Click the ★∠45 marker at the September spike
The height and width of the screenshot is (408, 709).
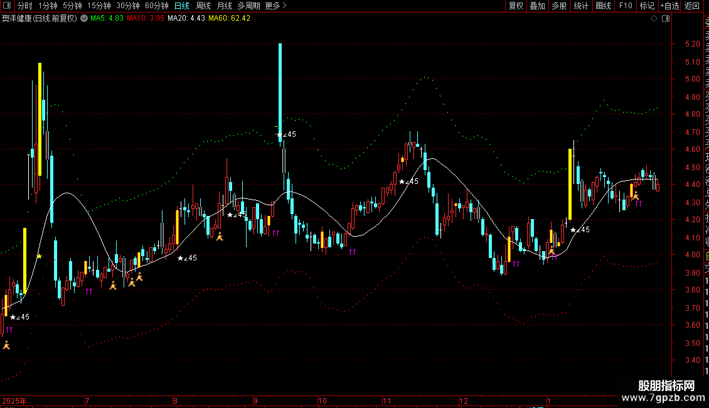point(286,134)
